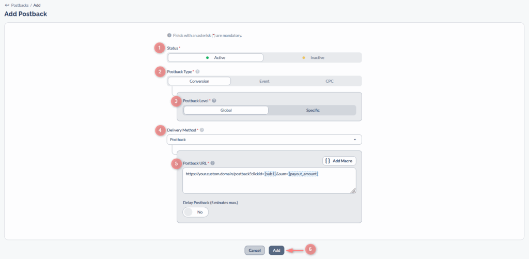Image resolution: width=529 pixels, height=259 pixels.
Task: Click the Delivery Method dropdown arrow
Action: tap(355, 140)
